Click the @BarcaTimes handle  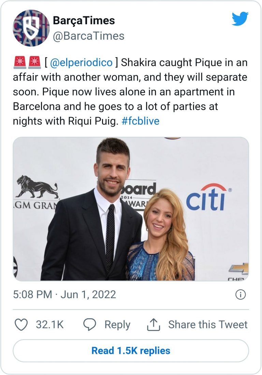pyautogui.click(x=88, y=35)
